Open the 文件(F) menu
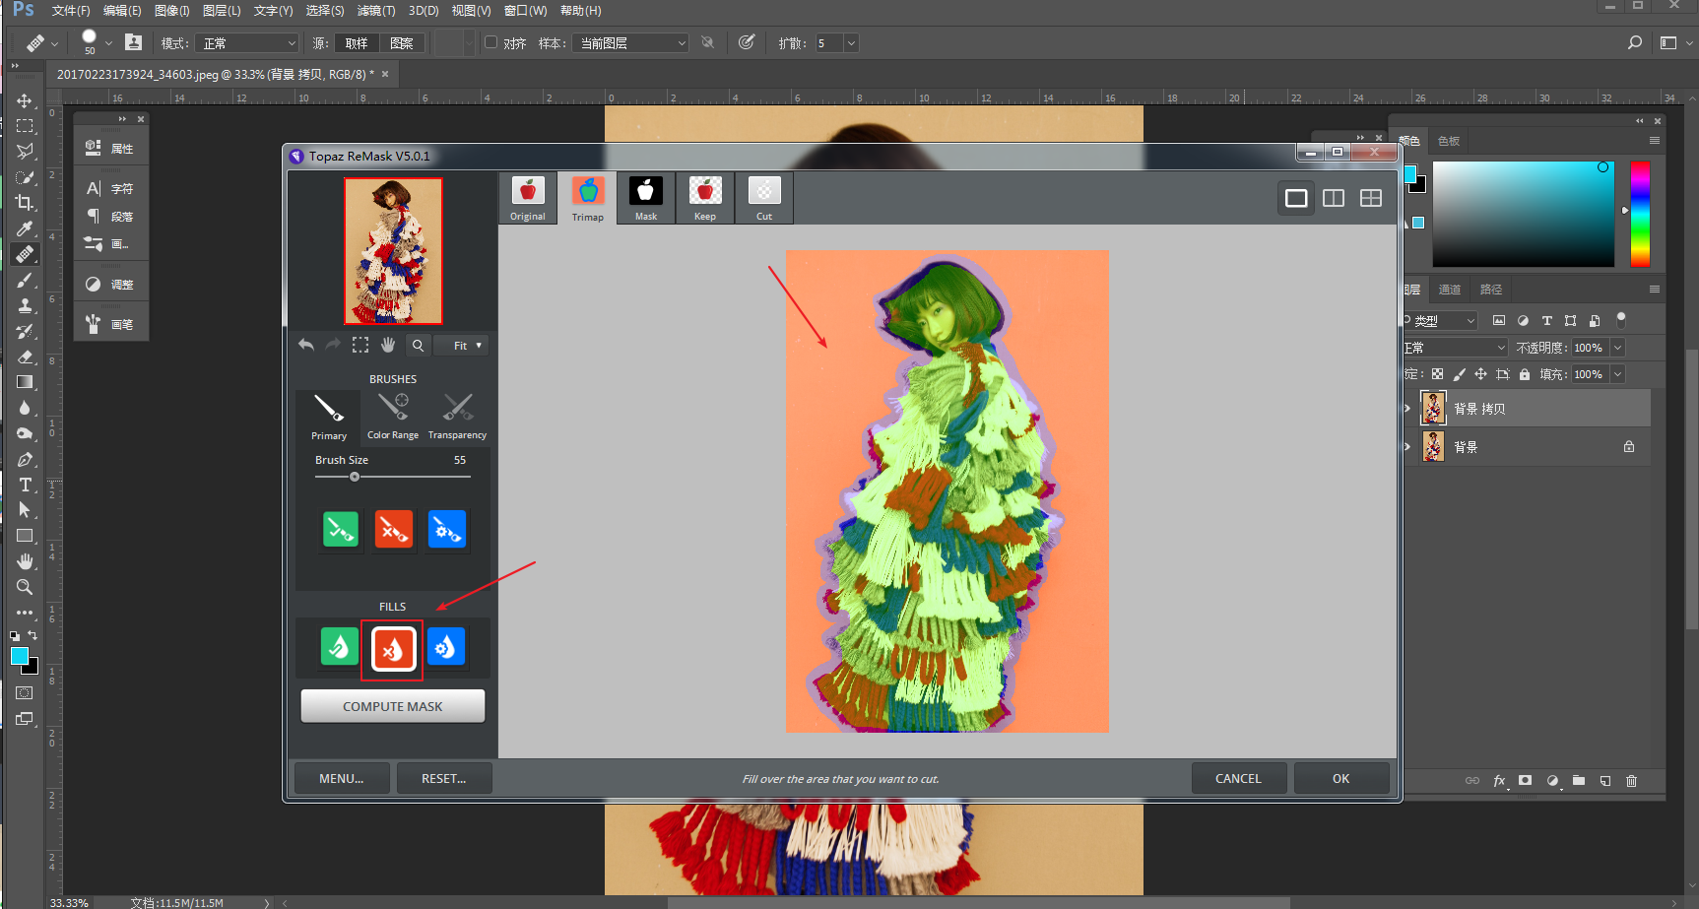 [x=71, y=11]
